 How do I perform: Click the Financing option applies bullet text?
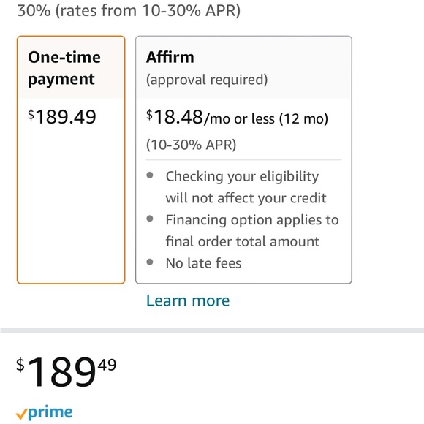coord(252,230)
